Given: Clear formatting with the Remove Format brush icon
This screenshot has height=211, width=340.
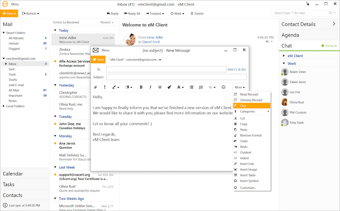Looking at the screenshot, I should tap(169, 87).
